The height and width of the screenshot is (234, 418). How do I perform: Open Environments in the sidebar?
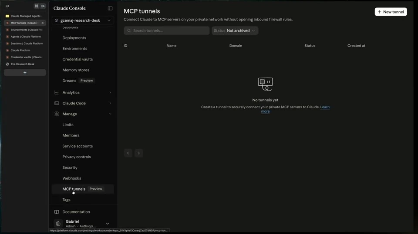click(x=74, y=48)
